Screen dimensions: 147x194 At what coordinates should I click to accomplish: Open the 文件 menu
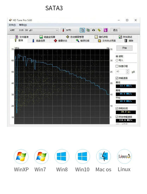(12, 25)
